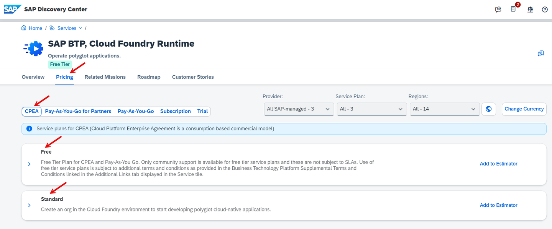This screenshot has height=229, width=552.
Task: Add the Standard plan to Estimator
Action: (x=499, y=205)
